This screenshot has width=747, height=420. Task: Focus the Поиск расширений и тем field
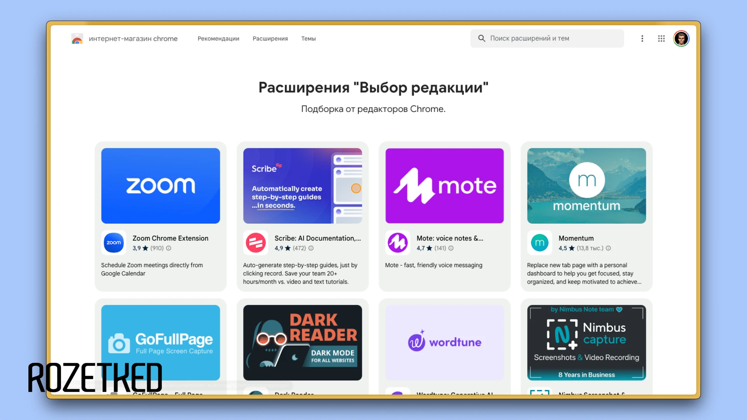(x=547, y=38)
